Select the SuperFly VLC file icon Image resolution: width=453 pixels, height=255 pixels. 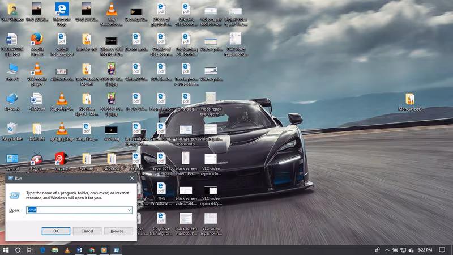click(x=62, y=102)
